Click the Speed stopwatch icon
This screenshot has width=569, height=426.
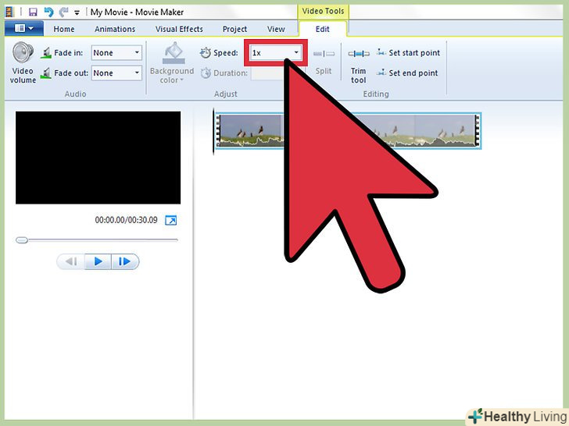206,53
